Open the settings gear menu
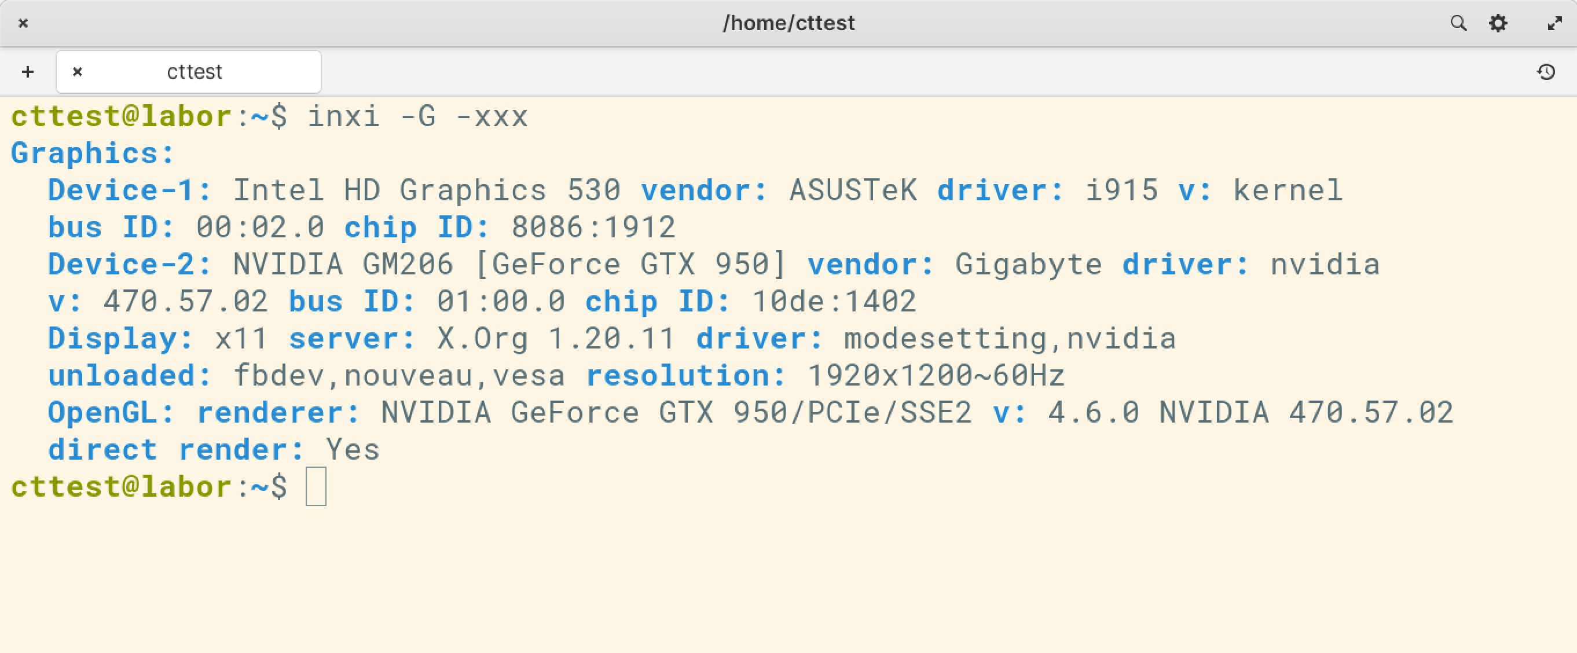The image size is (1577, 653). tap(1498, 23)
